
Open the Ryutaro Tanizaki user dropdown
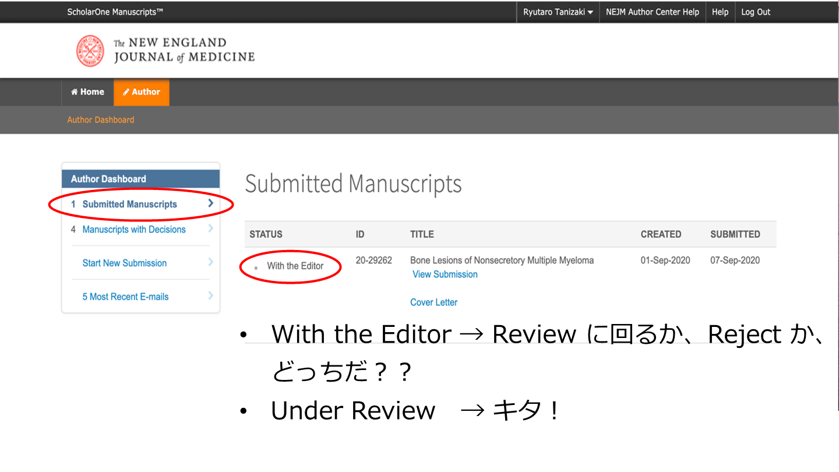coord(558,12)
